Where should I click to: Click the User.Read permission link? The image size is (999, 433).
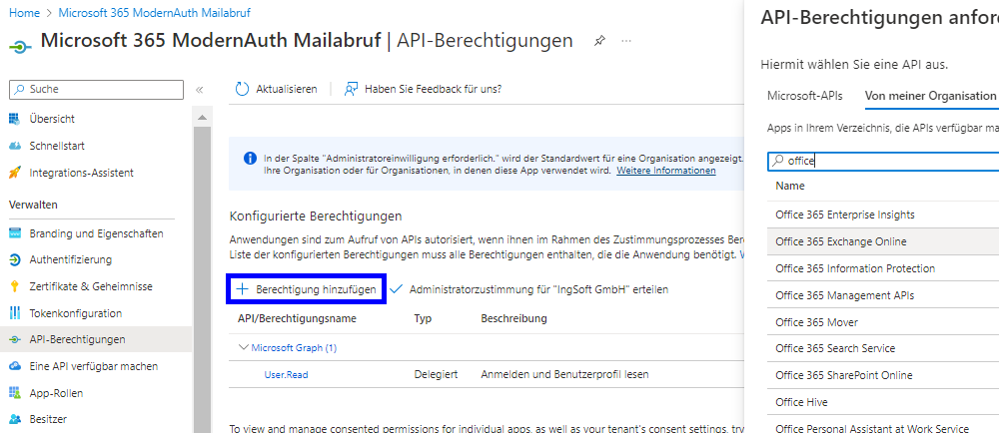pos(286,374)
